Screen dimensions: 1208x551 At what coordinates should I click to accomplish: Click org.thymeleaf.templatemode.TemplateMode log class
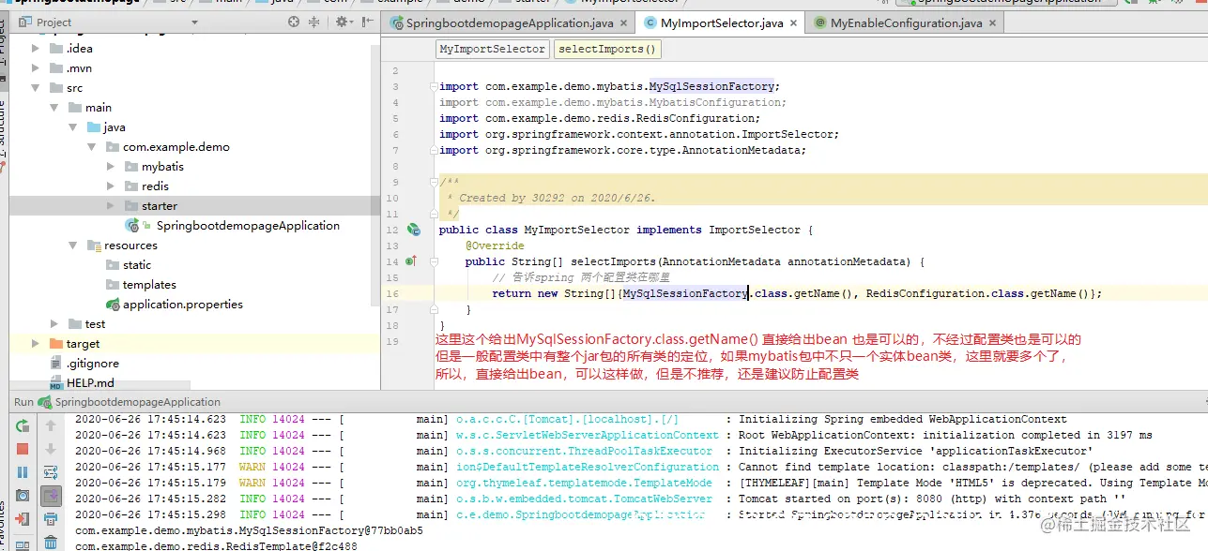coord(584,483)
